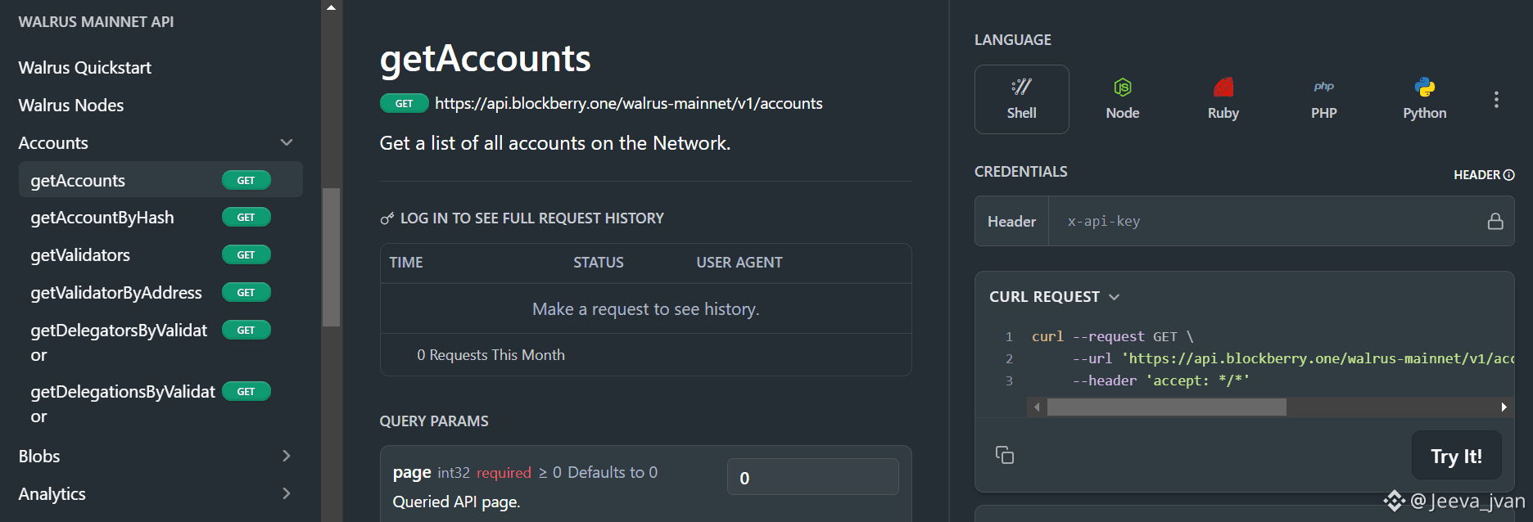
Task: Choose the Python language icon
Action: tap(1424, 88)
